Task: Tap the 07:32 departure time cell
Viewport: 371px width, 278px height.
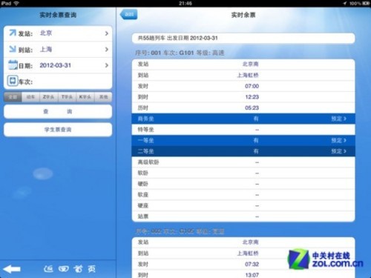Action: pyautogui.click(x=252, y=264)
